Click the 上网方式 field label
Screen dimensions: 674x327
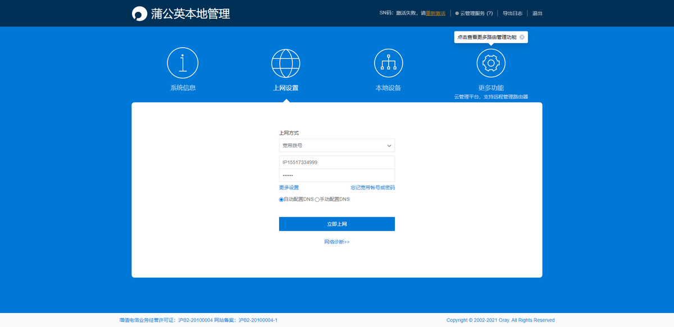[x=289, y=133]
